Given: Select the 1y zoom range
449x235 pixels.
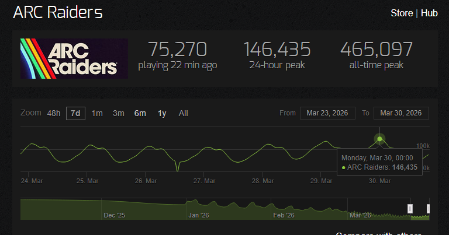Looking at the screenshot, I should [162, 113].
